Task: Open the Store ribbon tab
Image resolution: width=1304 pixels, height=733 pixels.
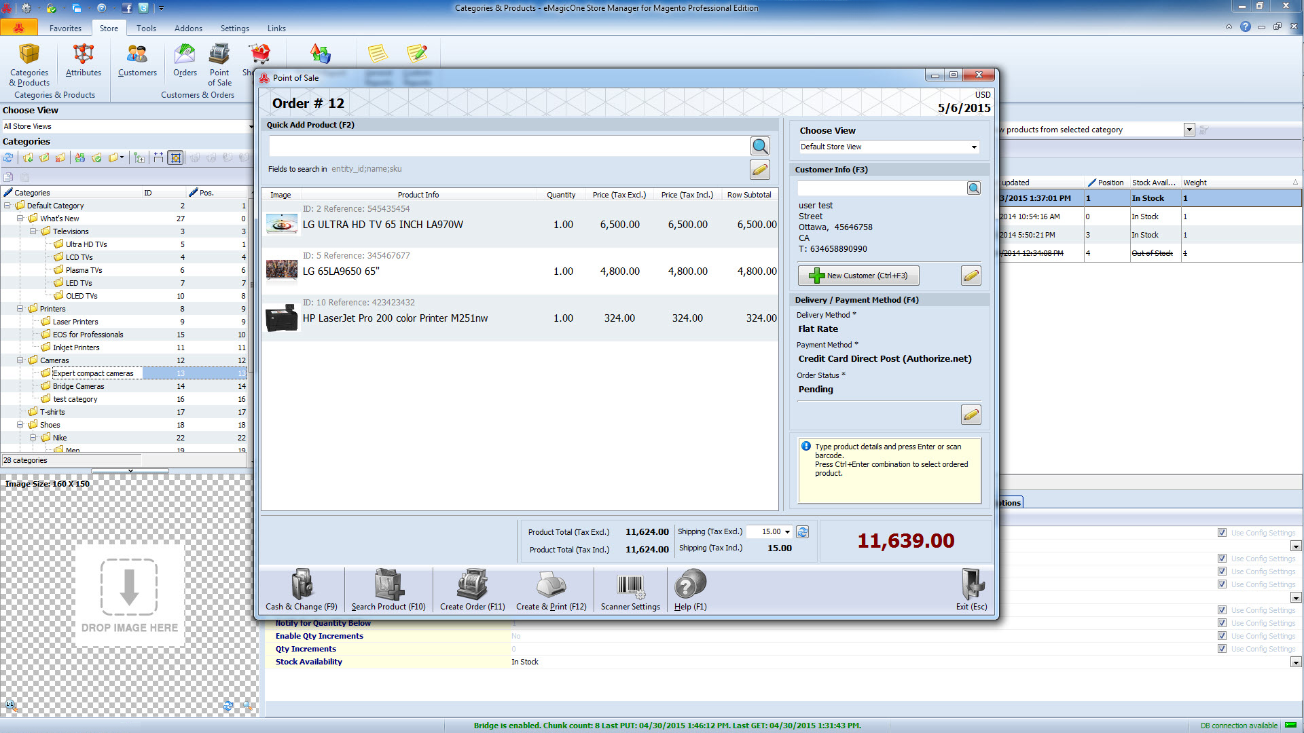Action: pyautogui.click(x=109, y=29)
